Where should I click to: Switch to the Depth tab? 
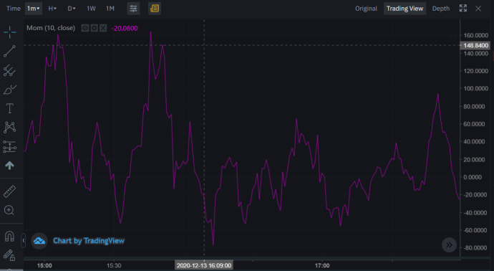point(441,9)
